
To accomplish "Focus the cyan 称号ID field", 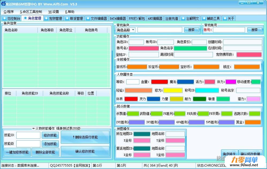I will [207, 90].
